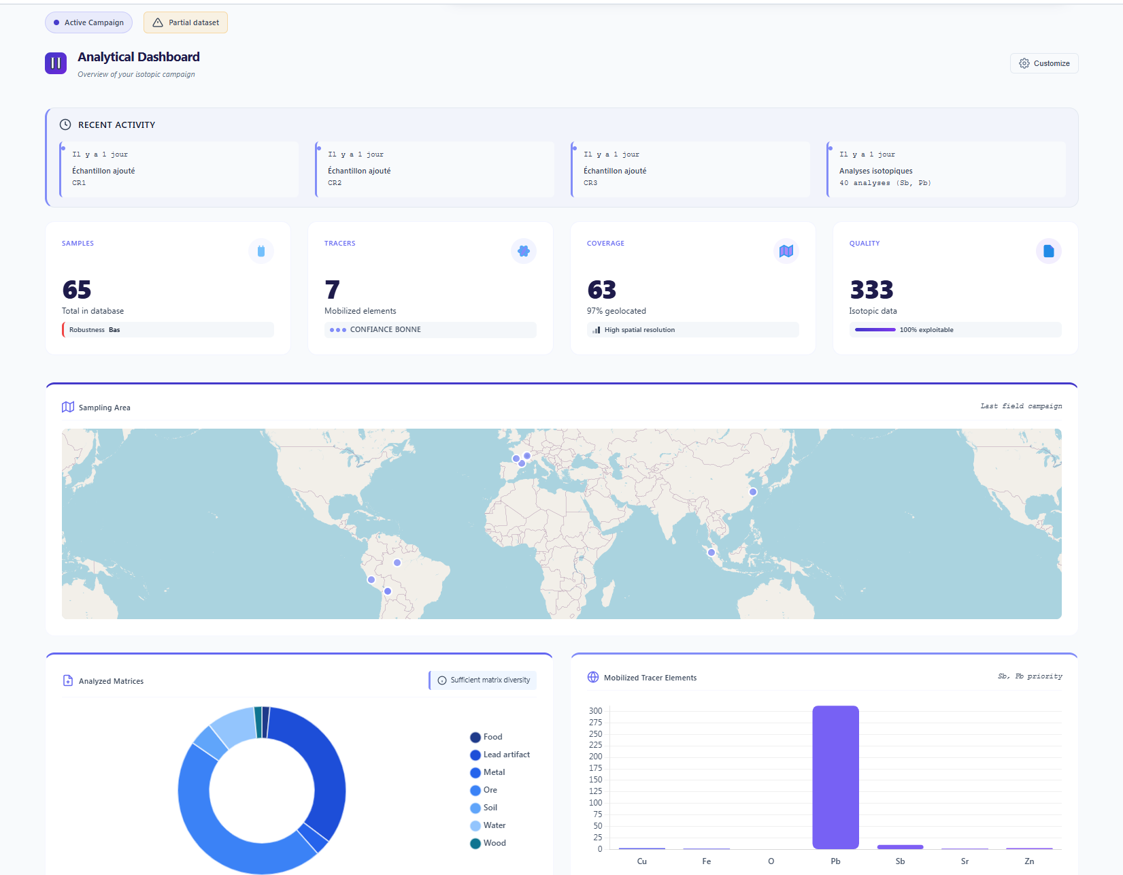Click the bar-chart icon on High spatial resolution badge
1123x875 pixels.
598,329
